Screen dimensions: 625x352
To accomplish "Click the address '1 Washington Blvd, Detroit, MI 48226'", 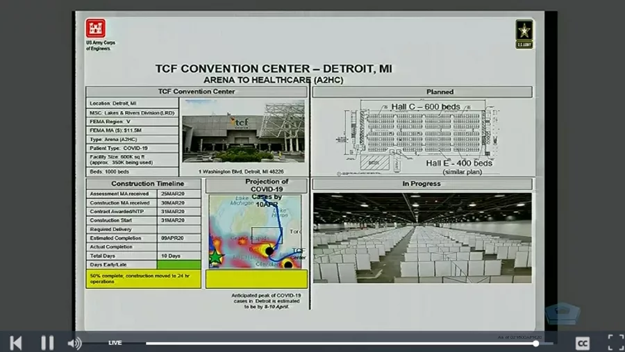I will [241, 171].
